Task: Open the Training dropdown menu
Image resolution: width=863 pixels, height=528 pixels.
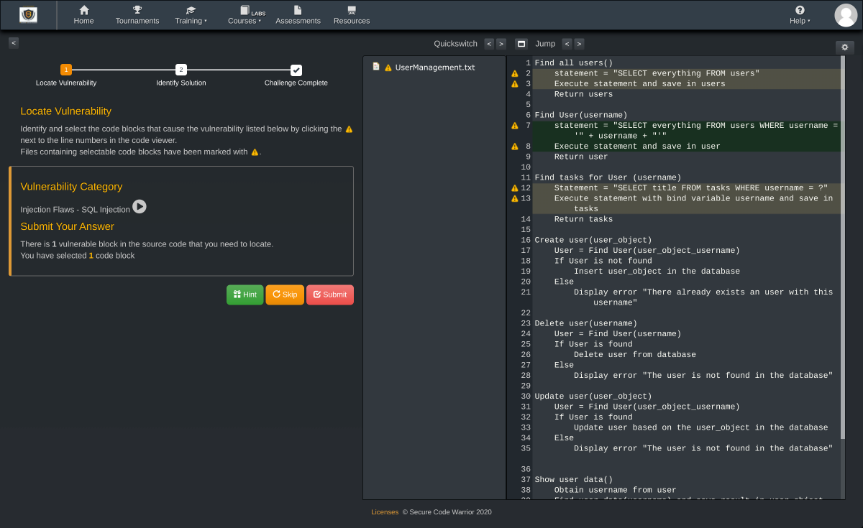Action: click(190, 14)
